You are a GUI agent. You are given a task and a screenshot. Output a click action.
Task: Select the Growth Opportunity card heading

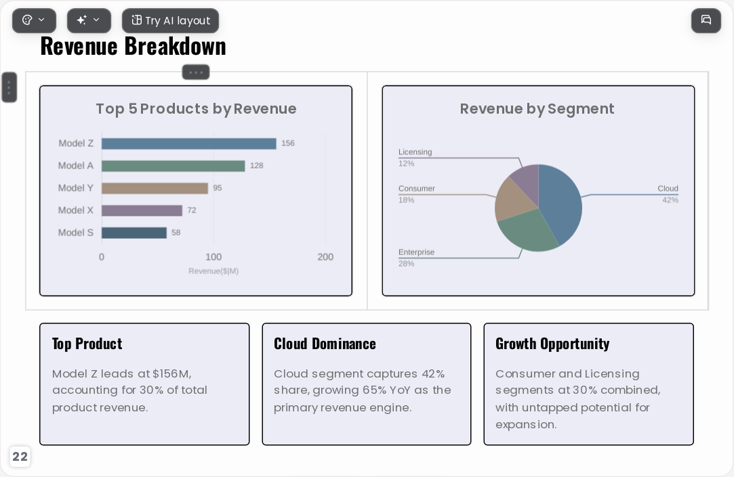(x=552, y=344)
